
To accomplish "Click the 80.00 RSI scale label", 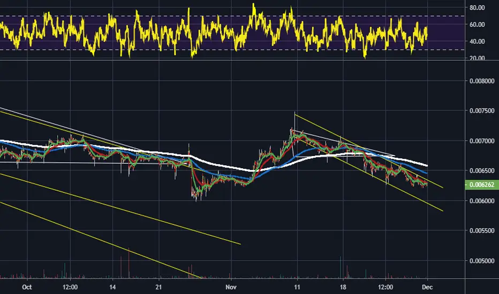I will (477, 7).
